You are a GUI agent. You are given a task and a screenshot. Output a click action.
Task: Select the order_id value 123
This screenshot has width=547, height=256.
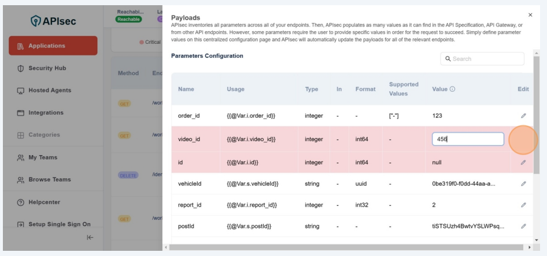click(x=437, y=115)
